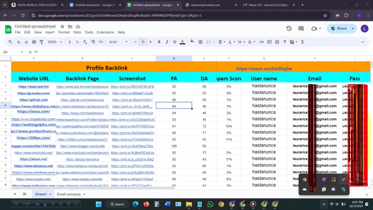The image size is (373, 210).
Task: Toggle Italic formatting
Action: point(167,42)
